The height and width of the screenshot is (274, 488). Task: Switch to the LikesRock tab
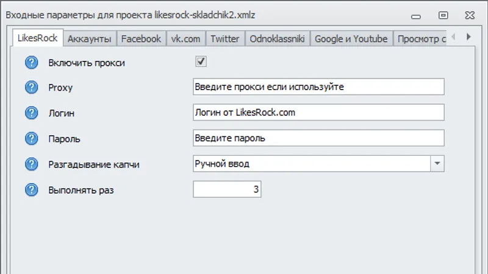click(37, 38)
